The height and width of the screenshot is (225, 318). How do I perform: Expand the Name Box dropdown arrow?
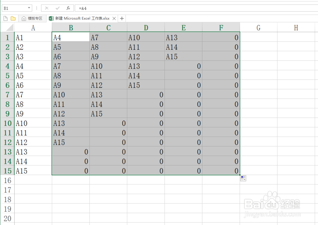coord(29,8)
